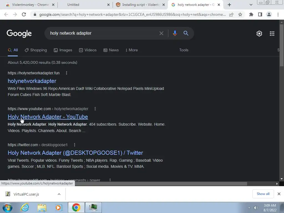
Task: Open options for twitter.com result
Action: pos(74,145)
